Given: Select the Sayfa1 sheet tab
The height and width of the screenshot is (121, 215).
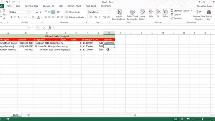Looking at the screenshot, I should pyautogui.click(x=16, y=115).
